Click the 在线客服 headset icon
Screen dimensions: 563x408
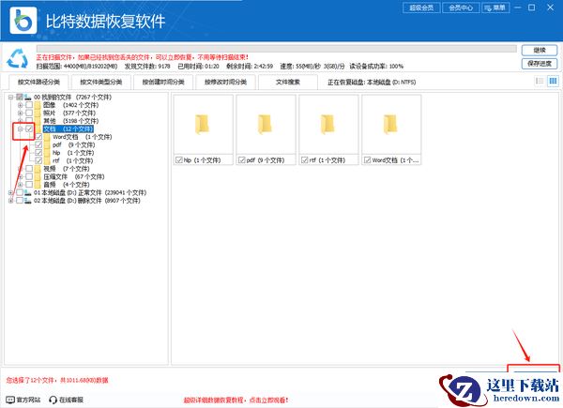[x=53, y=400]
